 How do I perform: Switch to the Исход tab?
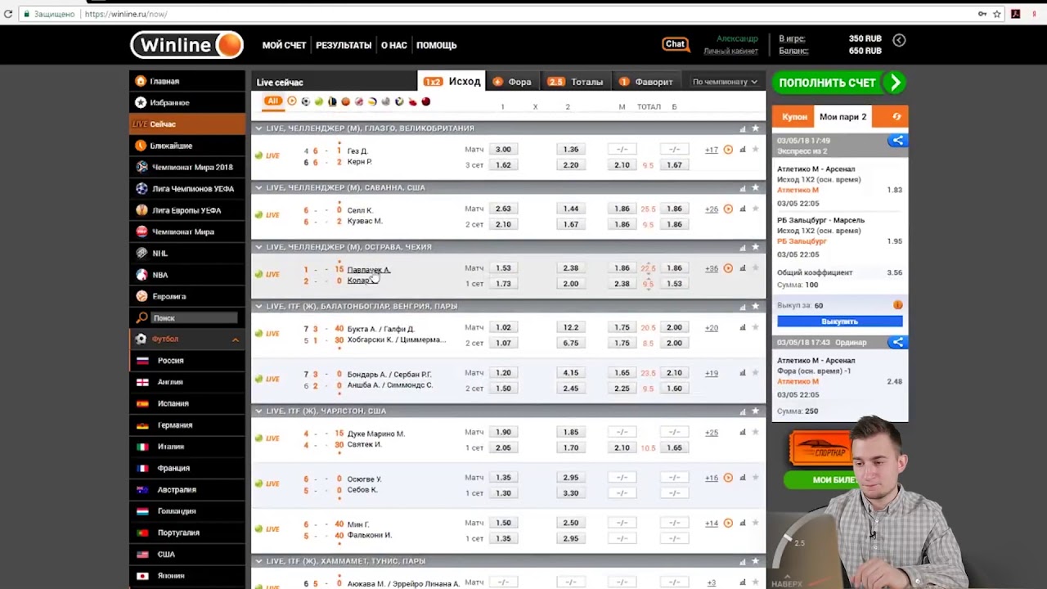pos(452,81)
